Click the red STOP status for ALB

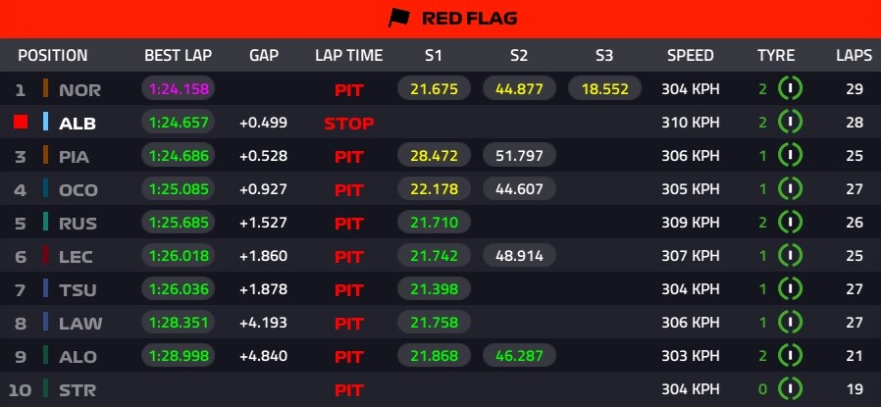point(349,123)
